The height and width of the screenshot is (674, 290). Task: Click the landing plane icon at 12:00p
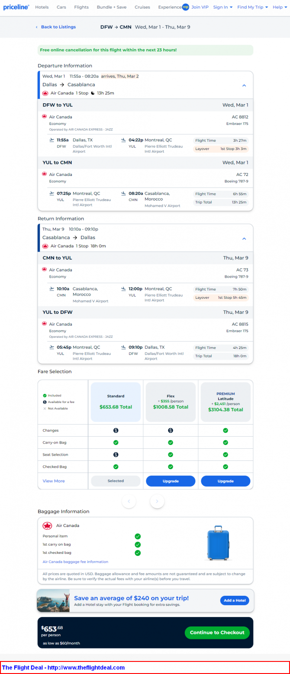point(124,288)
